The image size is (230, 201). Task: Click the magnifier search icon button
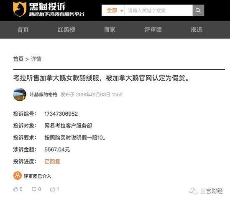coord(198,10)
